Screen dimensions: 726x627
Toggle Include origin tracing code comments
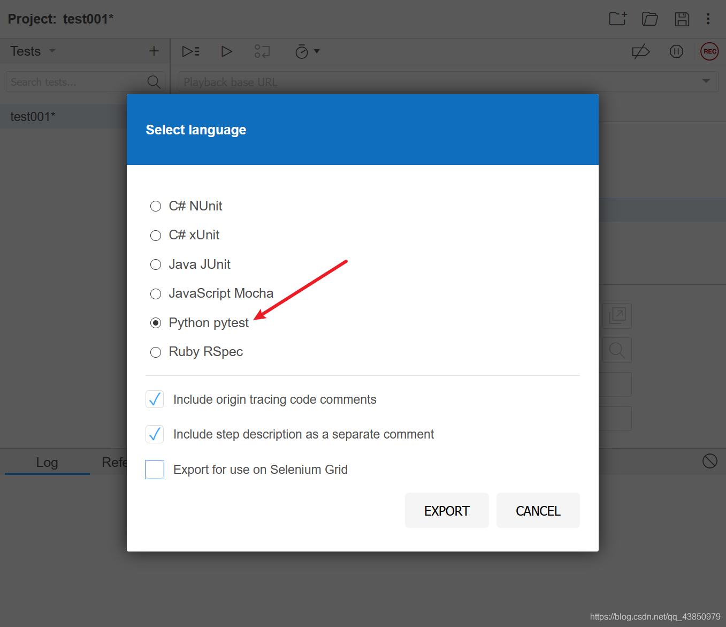[155, 399]
